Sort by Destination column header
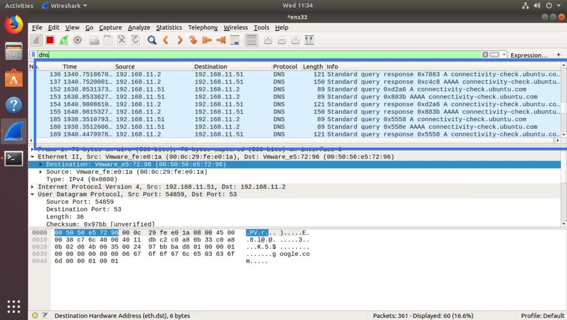This screenshot has height=320, width=567. [x=232, y=67]
